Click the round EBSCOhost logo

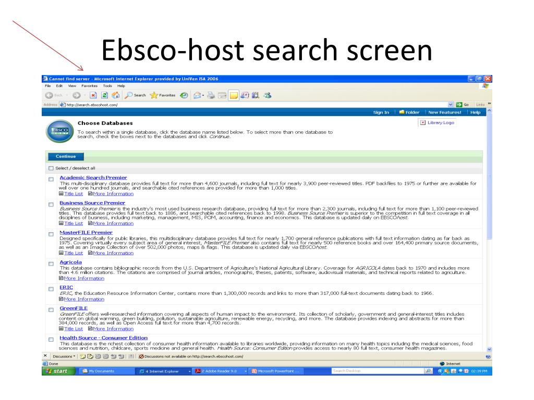point(59,131)
